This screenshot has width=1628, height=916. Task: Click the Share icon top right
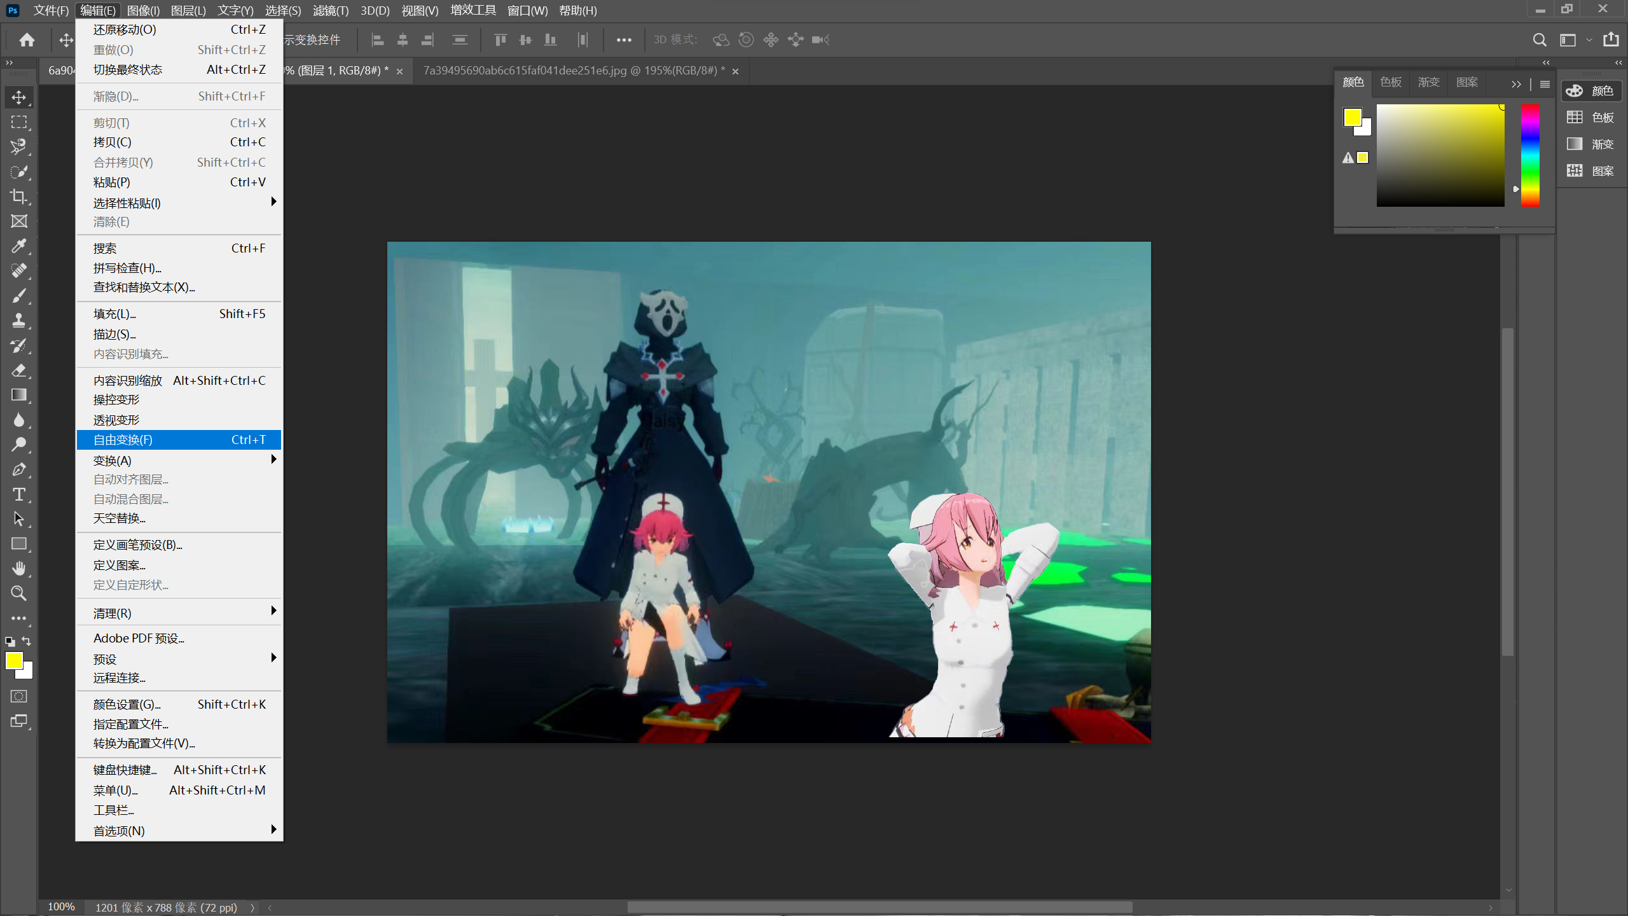pos(1611,39)
